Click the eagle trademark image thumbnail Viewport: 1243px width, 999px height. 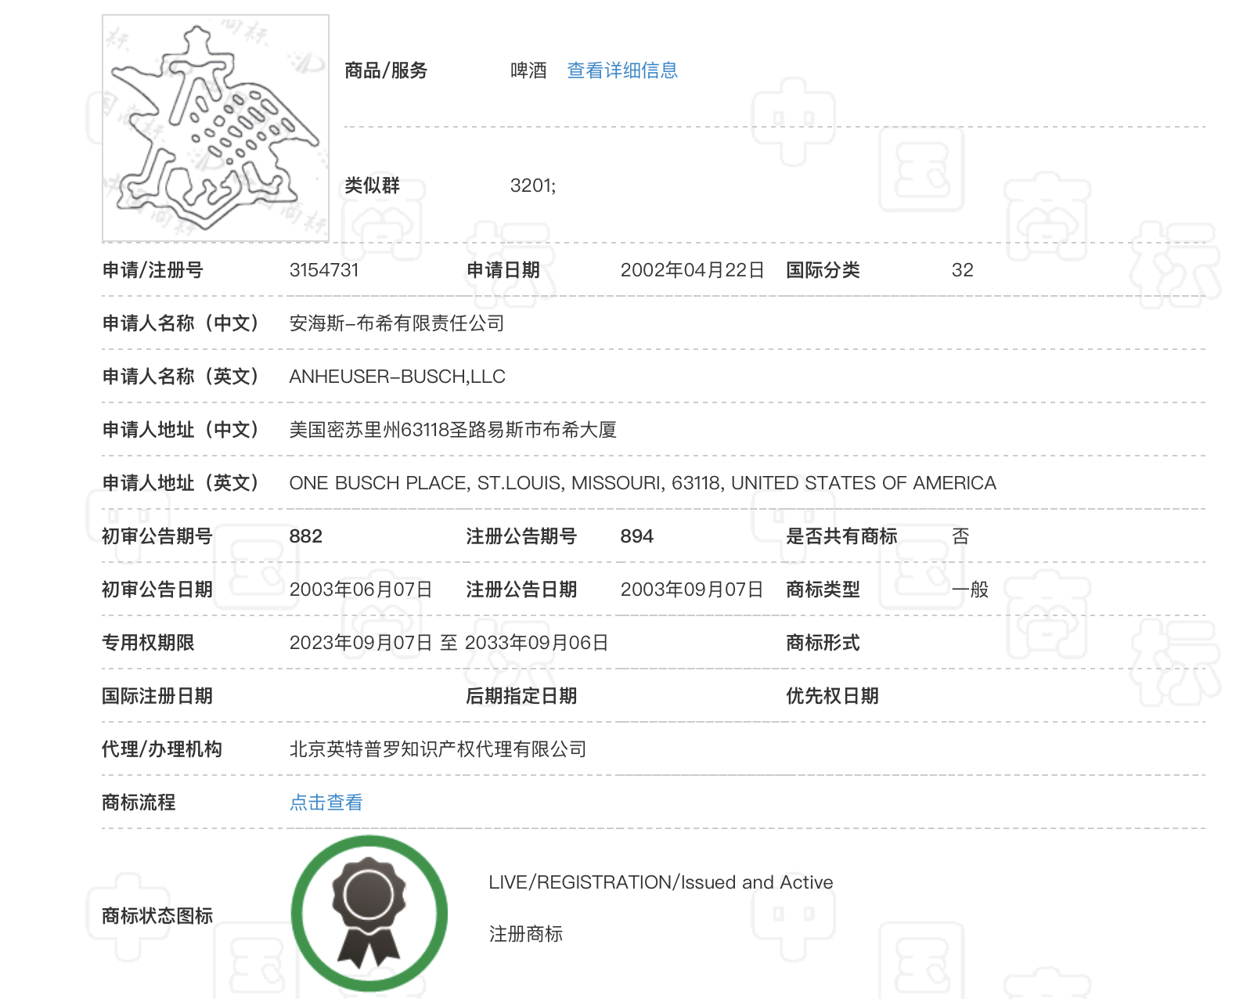tap(215, 128)
